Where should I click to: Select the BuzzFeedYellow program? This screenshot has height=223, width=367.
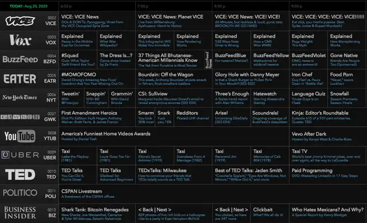270,59
